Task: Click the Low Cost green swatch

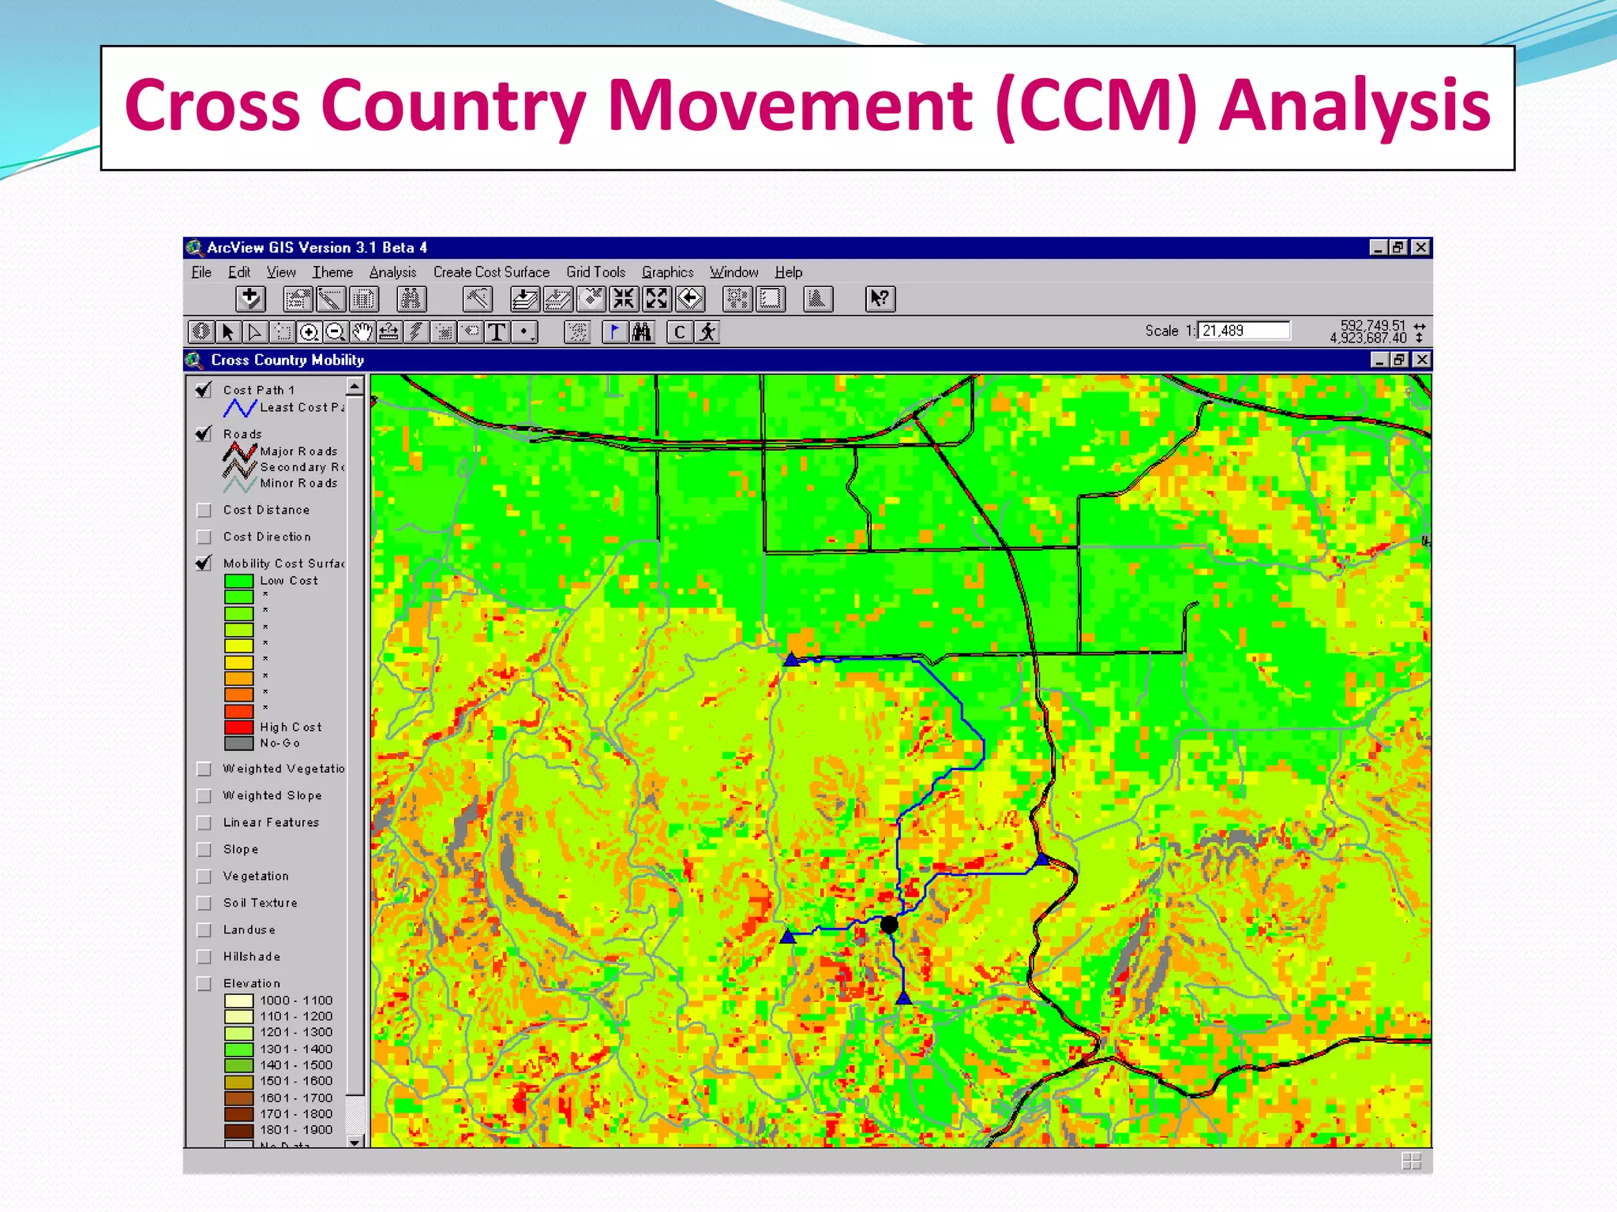Action: point(238,581)
